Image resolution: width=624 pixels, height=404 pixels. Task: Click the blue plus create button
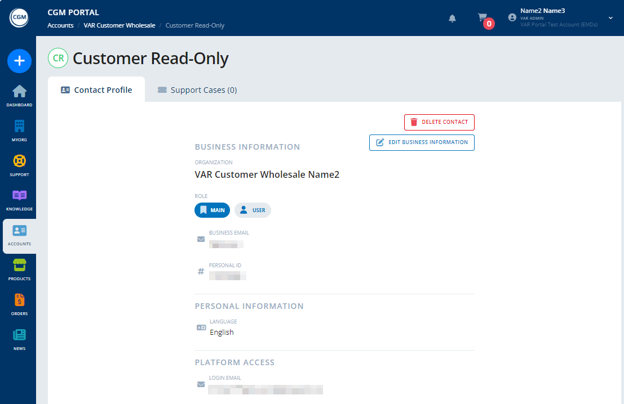(19, 61)
